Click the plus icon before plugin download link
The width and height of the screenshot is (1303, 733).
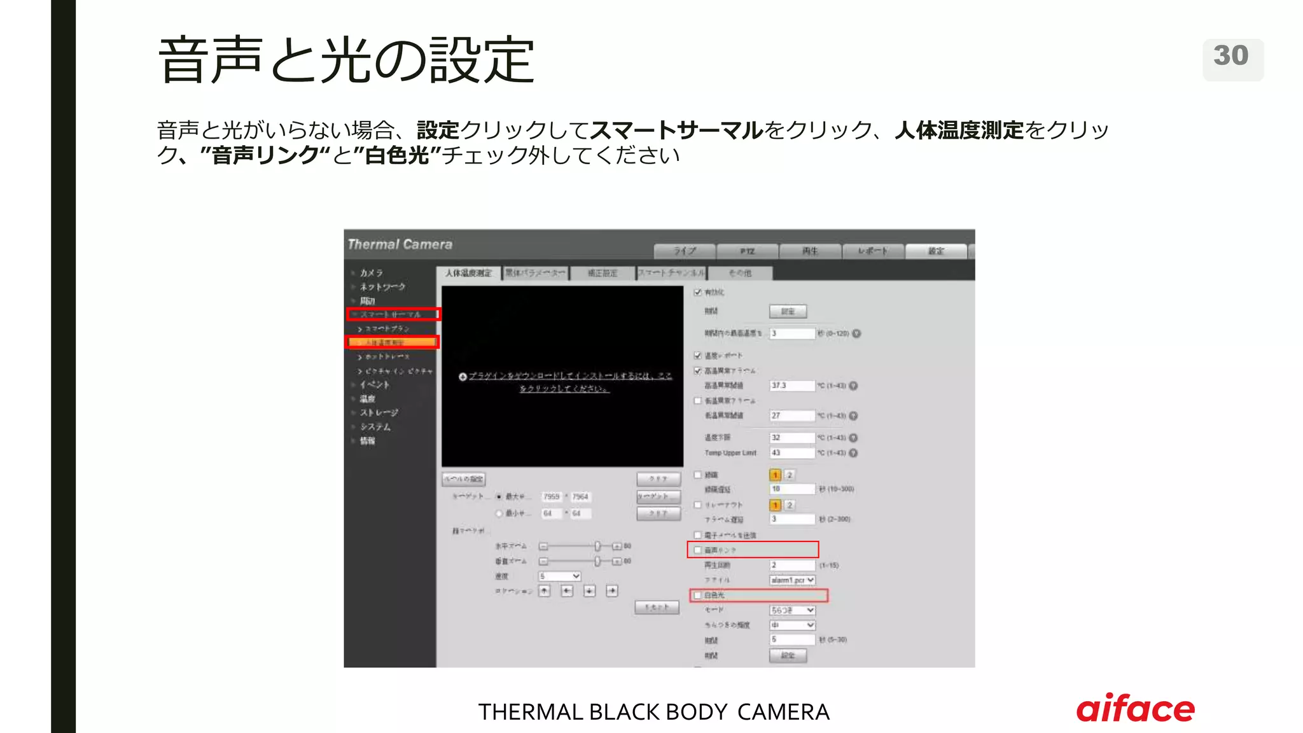pos(463,377)
